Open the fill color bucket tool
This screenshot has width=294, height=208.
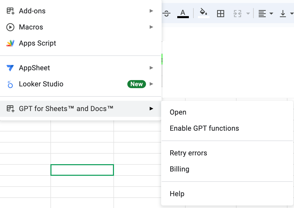coord(204,13)
